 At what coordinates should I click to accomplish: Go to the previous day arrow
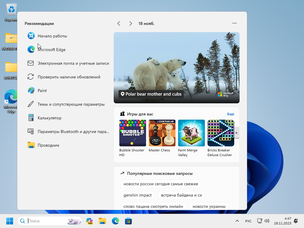click(119, 23)
